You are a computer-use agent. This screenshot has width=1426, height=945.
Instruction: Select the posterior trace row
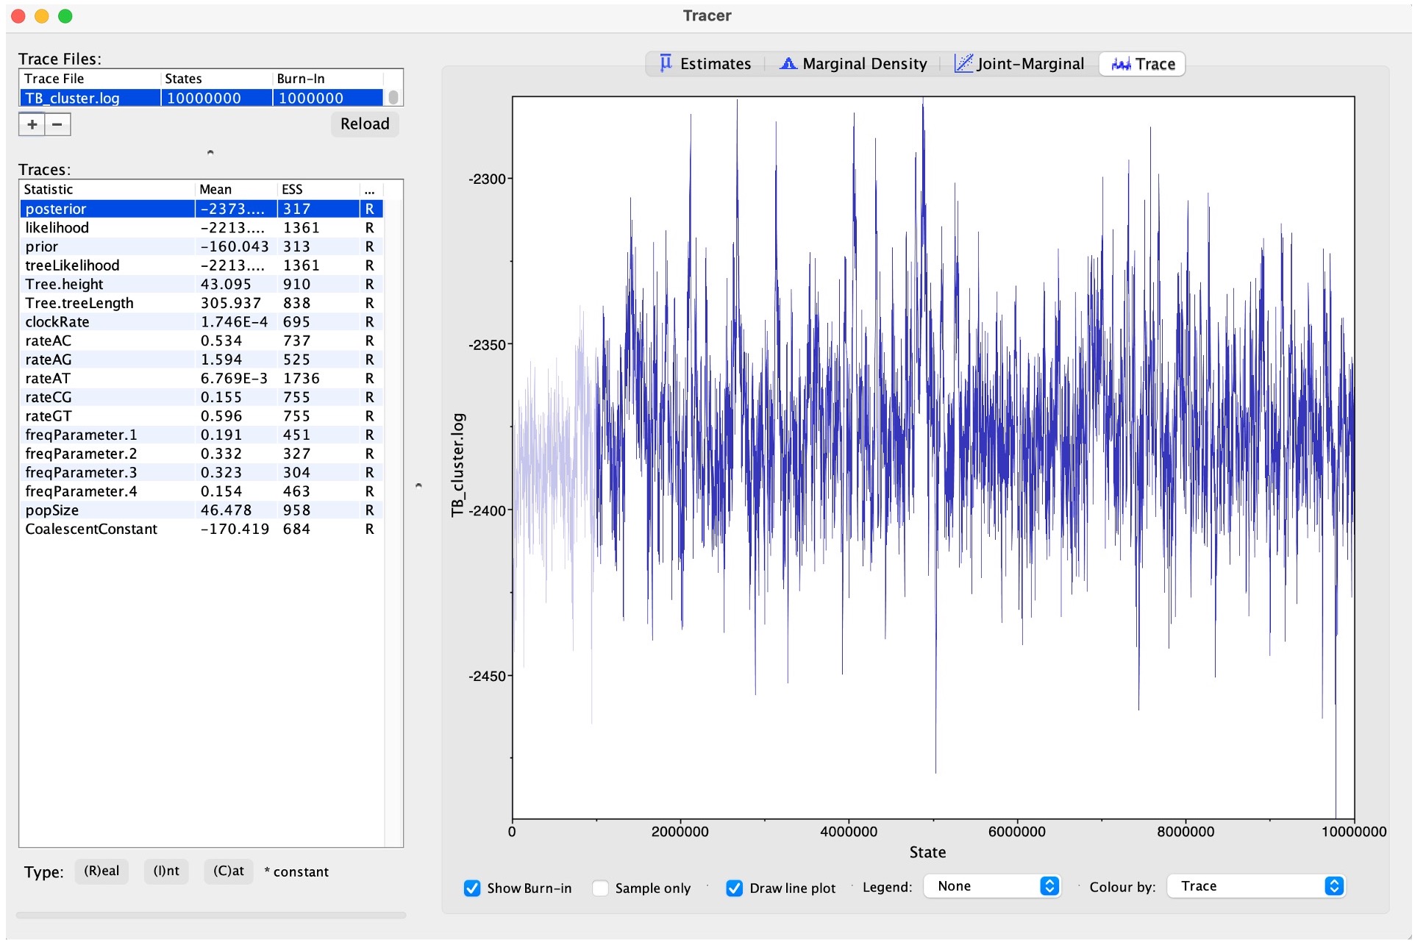(x=202, y=209)
